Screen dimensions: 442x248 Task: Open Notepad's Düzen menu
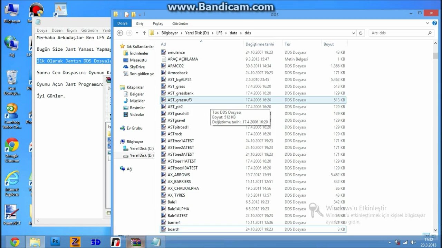point(57,30)
